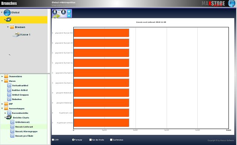Open the Stammdaten menu label
The image size is (237, 145).
pos(16,77)
